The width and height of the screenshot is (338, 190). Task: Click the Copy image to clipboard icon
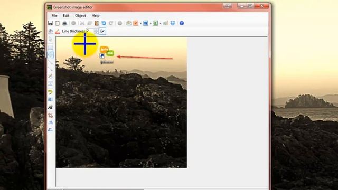(58, 23)
